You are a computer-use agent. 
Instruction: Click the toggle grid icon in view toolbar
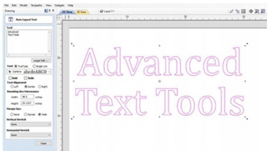click(244, 11)
